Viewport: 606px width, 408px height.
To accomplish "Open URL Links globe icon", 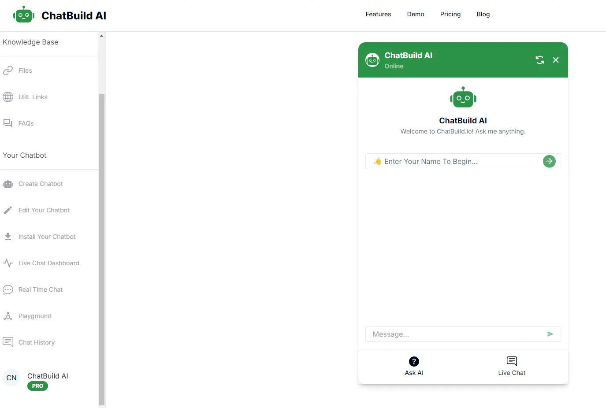I will [8, 97].
